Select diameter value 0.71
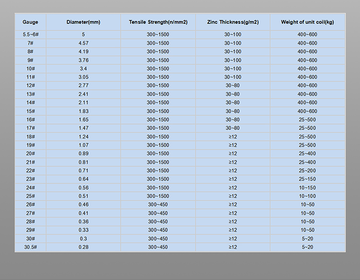Image resolution: width=360 pixels, height=280 pixels. (84, 171)
